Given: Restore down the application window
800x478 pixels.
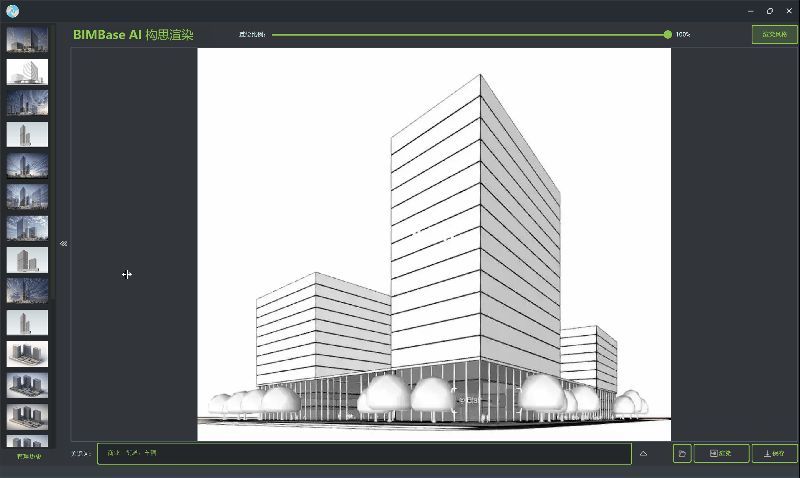Looking at the screenshot, I should (769, 11).
